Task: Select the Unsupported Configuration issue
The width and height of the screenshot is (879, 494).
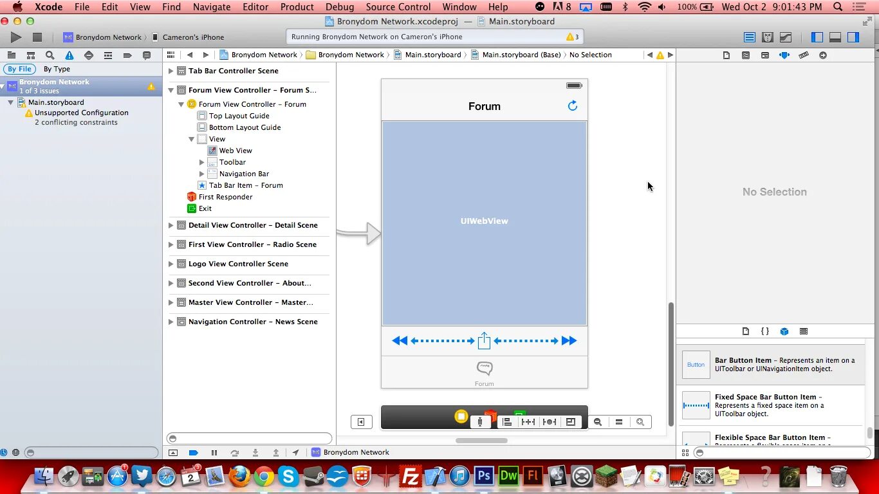Action: (x=81, y=113)
